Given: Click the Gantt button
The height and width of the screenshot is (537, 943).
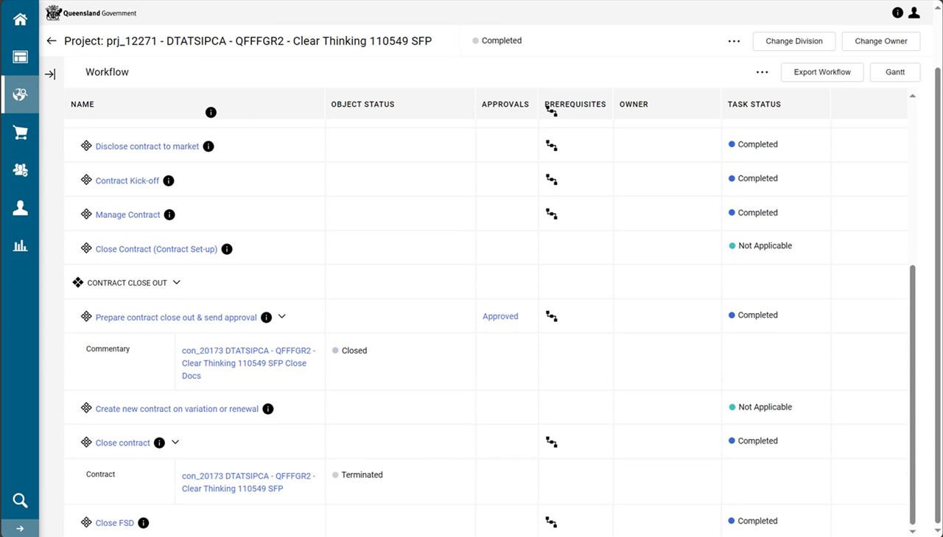Looking at the screenshot, I should [x=895, y=72].
